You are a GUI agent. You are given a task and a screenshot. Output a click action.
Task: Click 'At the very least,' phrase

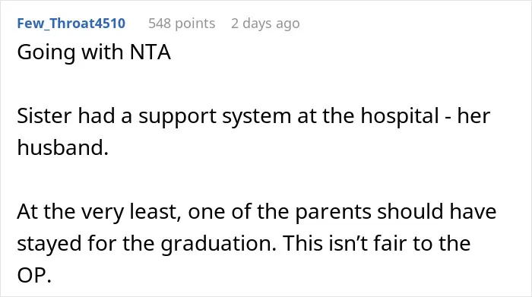(99, 212)
